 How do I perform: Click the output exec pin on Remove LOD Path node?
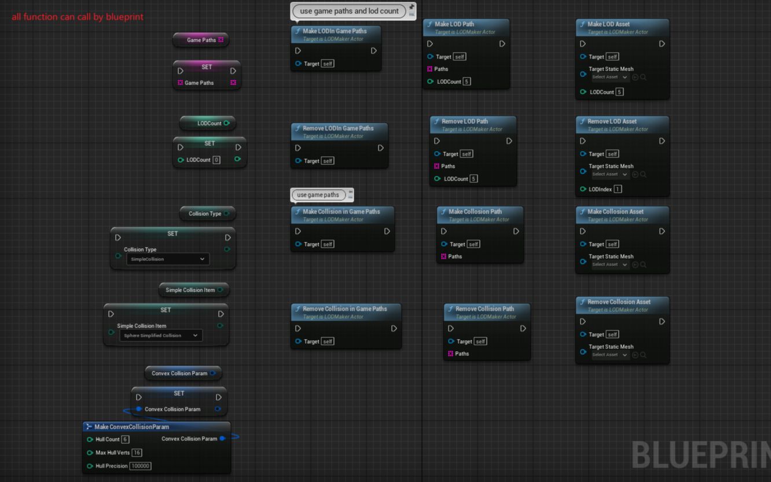pos(509,141)
